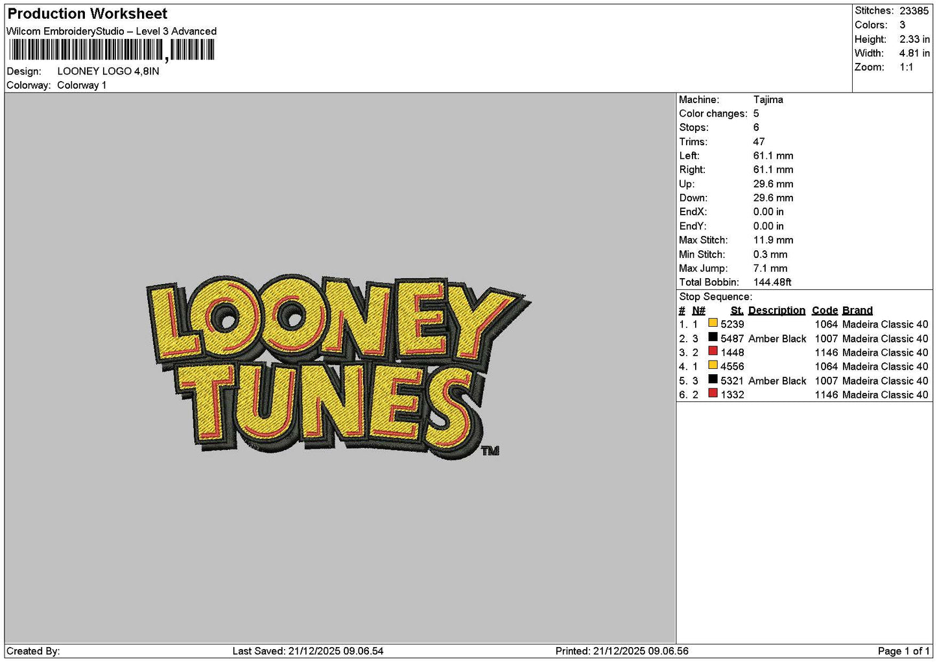
Task: Click 'Madeira Classic 40' brand in stop 6 row
Action: coord(885,395)
